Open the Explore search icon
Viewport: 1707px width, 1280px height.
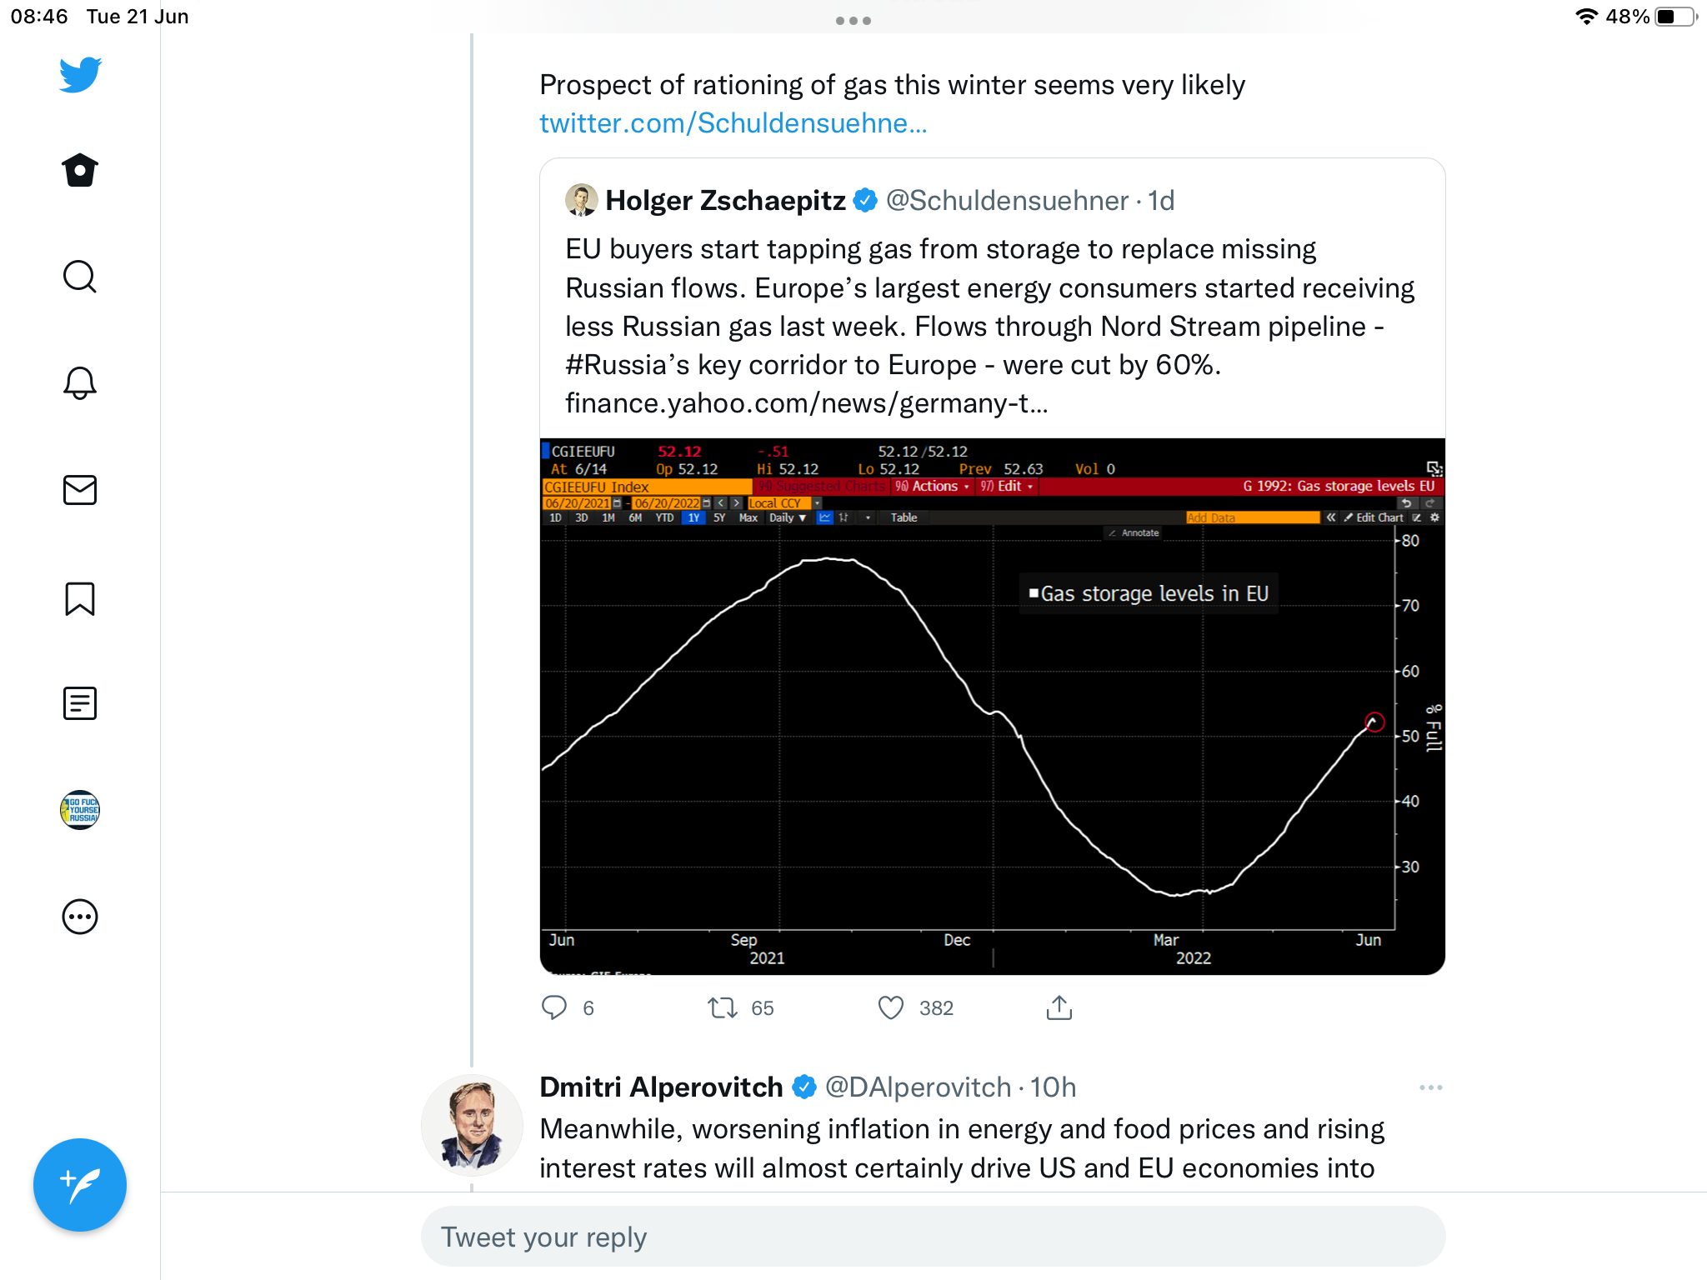tap(80, 277)
